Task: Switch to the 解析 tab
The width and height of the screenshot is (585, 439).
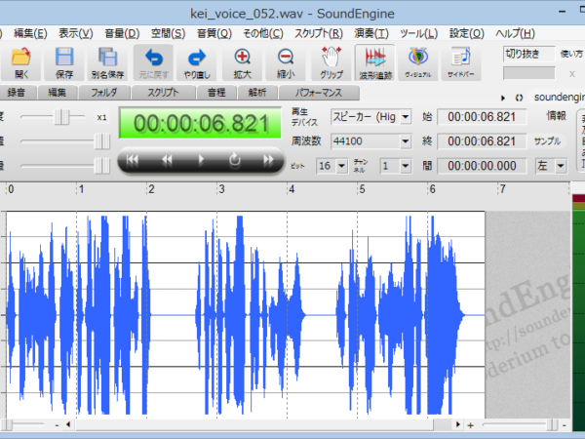Action: click(257, 93)
